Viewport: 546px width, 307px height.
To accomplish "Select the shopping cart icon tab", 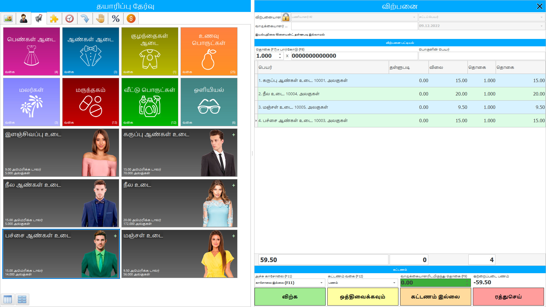I will [39, 19].
